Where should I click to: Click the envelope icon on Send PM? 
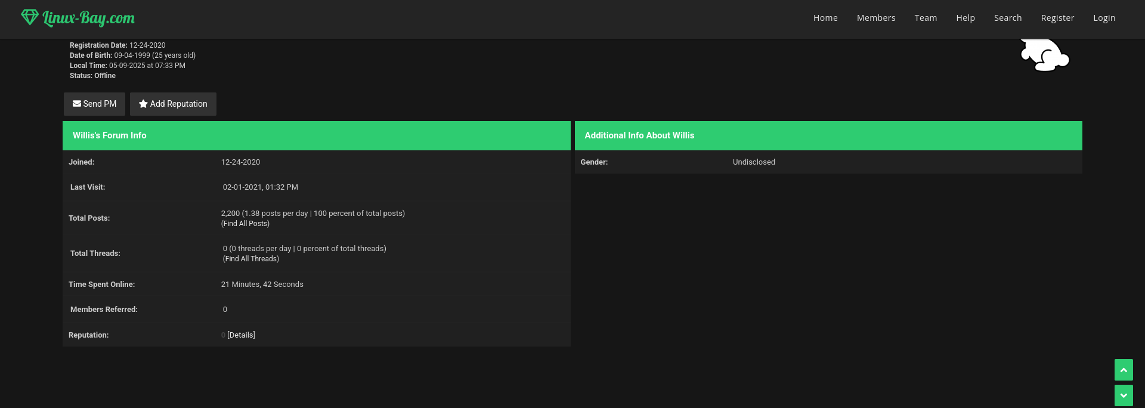(x=77, y=104)
